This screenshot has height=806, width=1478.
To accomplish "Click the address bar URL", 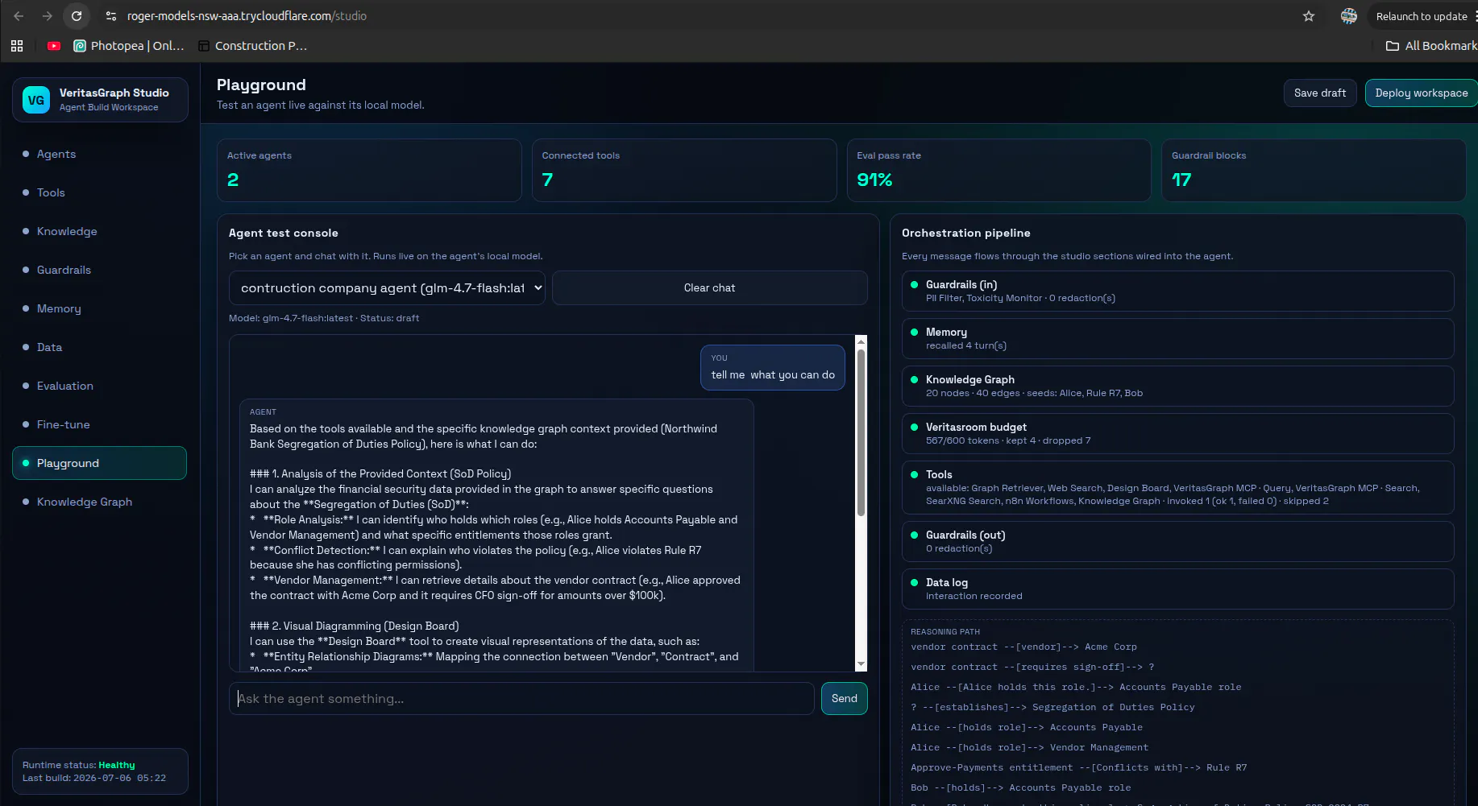I will click(x=247, y=16).
